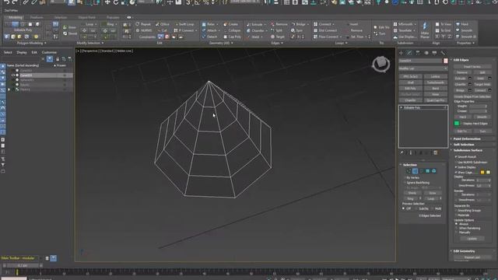498x280 pixels.
Task: Enable Use NURMS Subdivision checkbox
Action: (x=456, y=163)
